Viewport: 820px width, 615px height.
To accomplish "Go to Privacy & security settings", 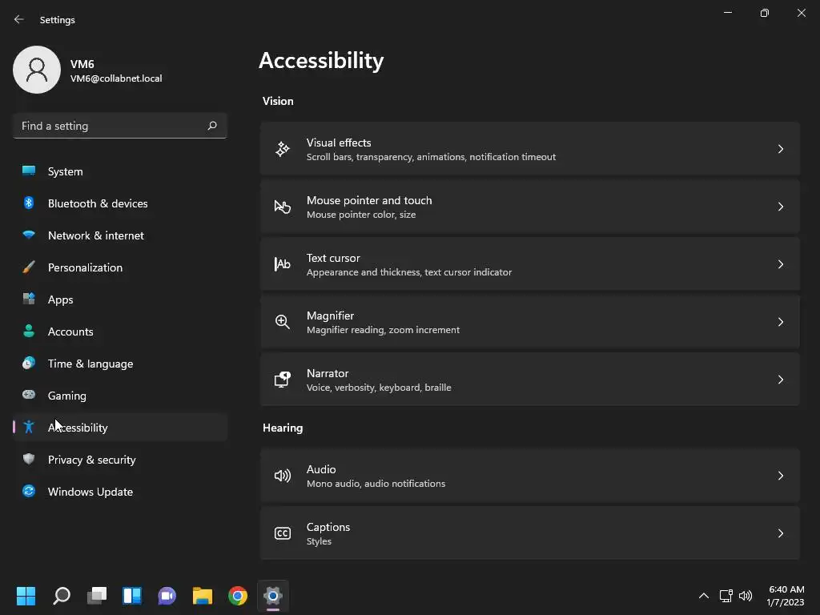I will [91, 460].
